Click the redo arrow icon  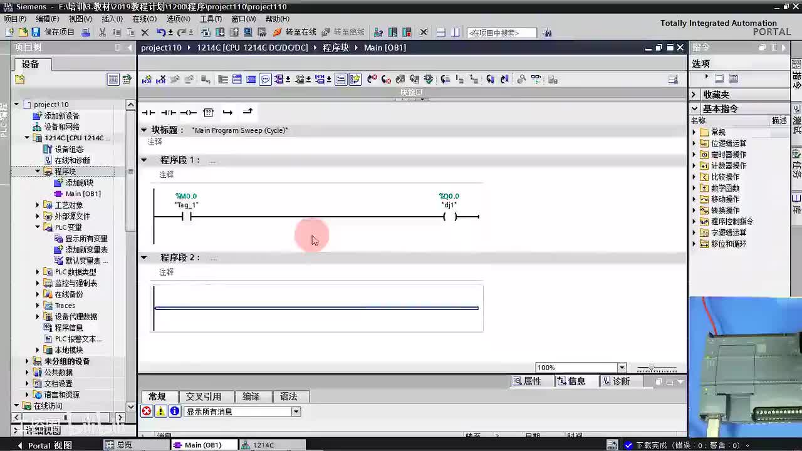(x=182, y=32)
